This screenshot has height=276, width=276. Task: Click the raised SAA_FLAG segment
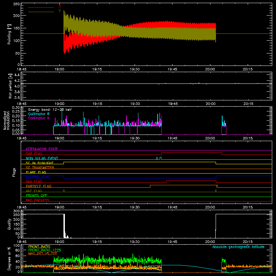coord(191,180)
